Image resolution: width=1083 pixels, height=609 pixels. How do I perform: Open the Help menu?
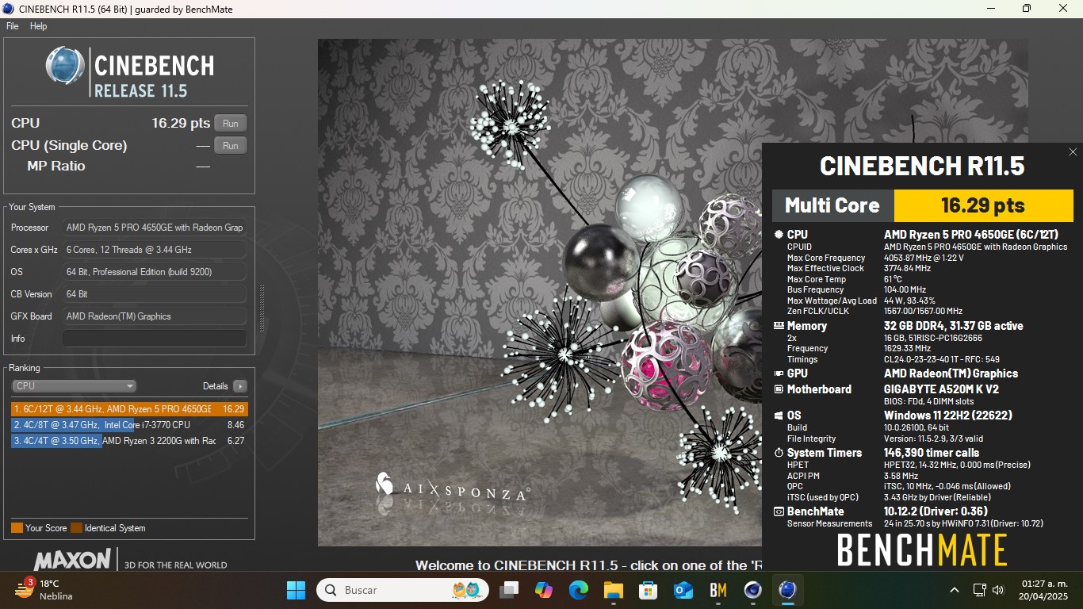pos(39,26)
